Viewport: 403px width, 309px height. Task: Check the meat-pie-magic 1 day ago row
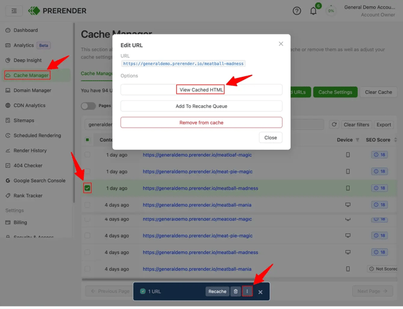[87, 172]
